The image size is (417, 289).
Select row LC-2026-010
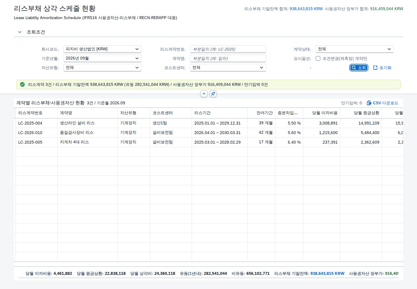(209, 133)
